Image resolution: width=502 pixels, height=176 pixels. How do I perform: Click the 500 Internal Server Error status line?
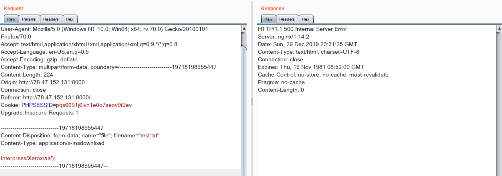click(x=302, y=29)
